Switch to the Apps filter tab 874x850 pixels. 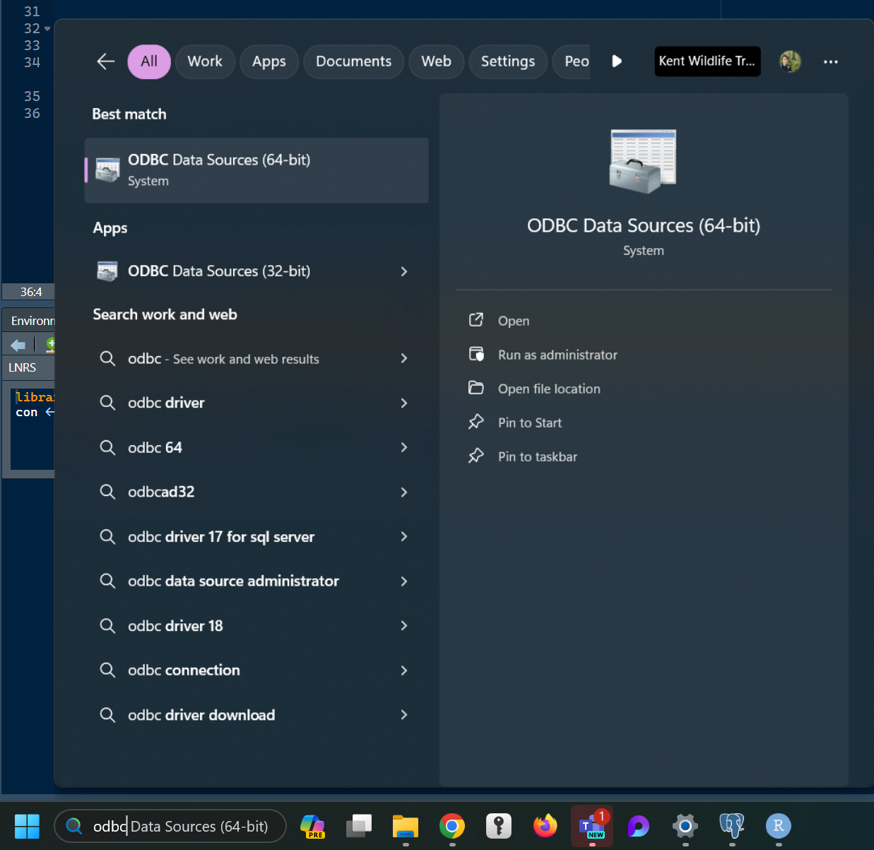(269, 61)
